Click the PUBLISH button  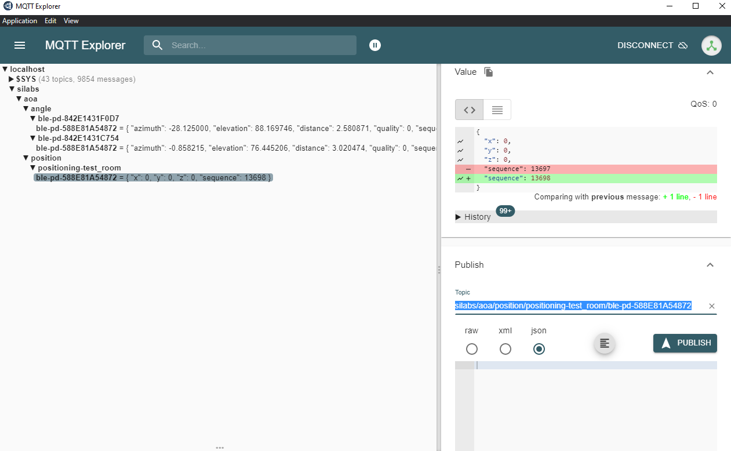pos(685,343)
